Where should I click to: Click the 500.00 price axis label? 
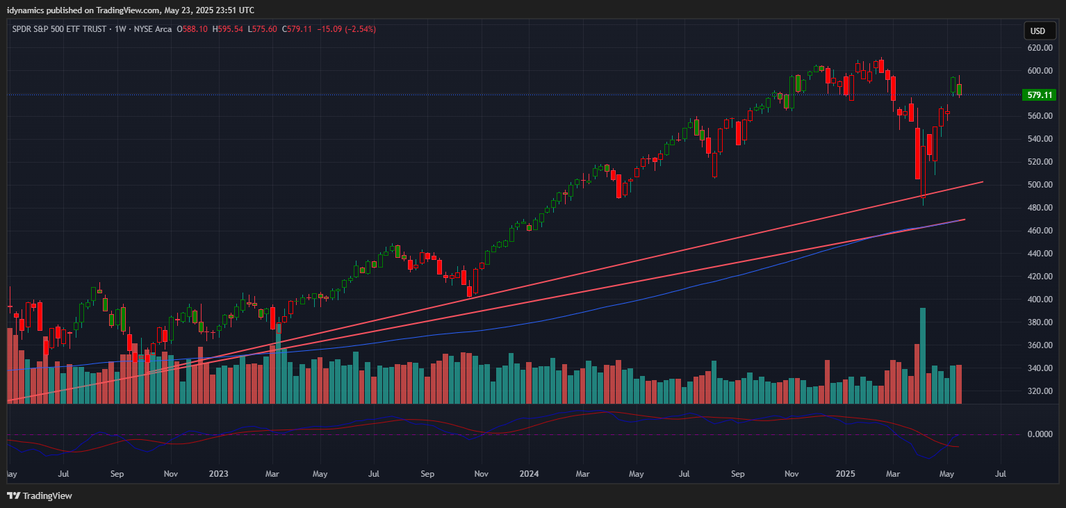1040,185
